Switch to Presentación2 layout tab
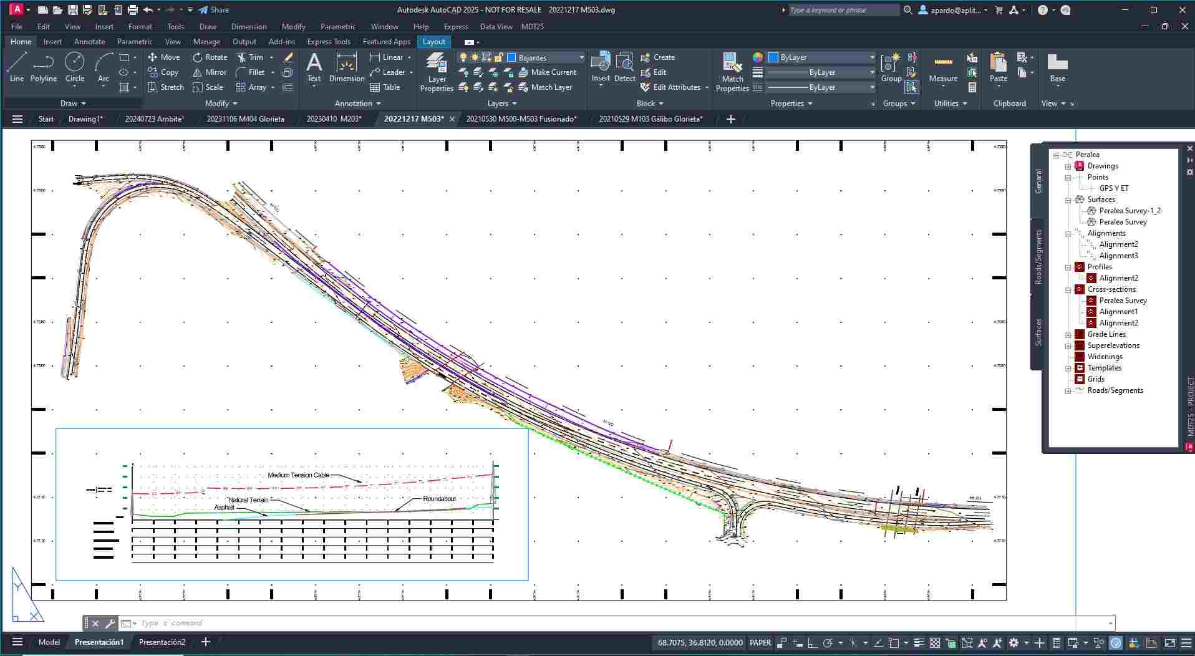 pos(162,642)
